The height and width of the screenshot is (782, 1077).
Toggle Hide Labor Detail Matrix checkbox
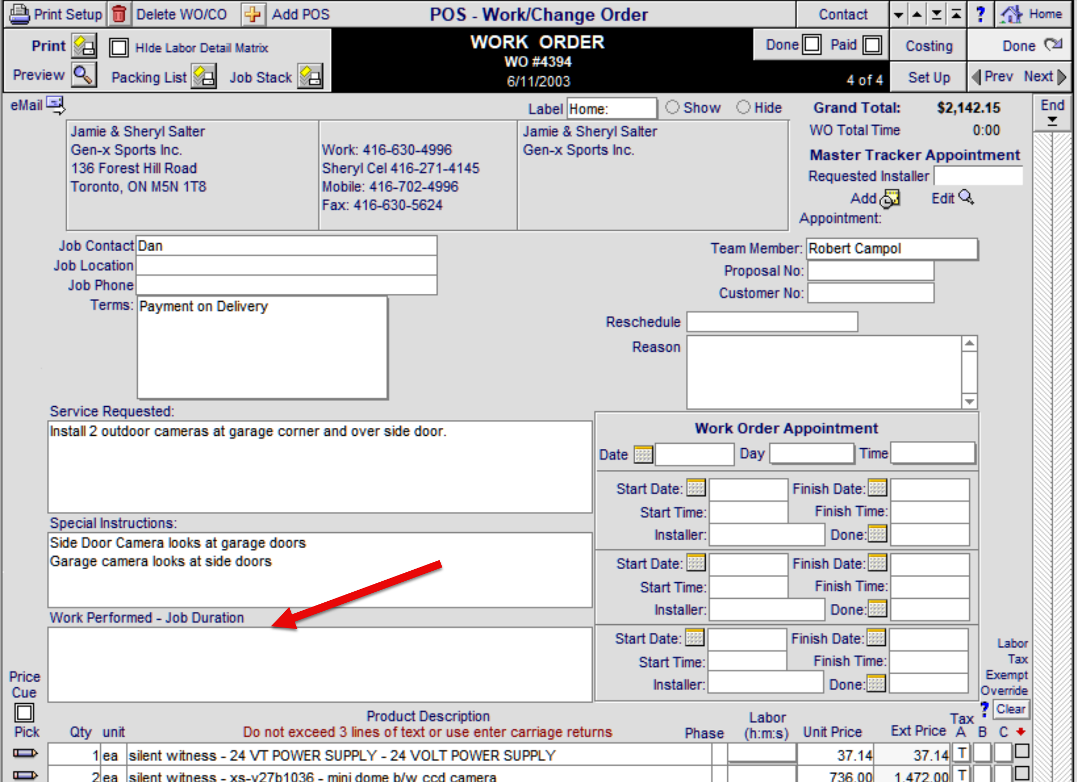pos(119,47)
